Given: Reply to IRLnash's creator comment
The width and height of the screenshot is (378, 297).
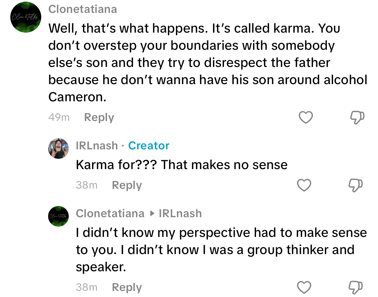Looking at the screenshot, I should pyautogui.click(x=127, y=185).
